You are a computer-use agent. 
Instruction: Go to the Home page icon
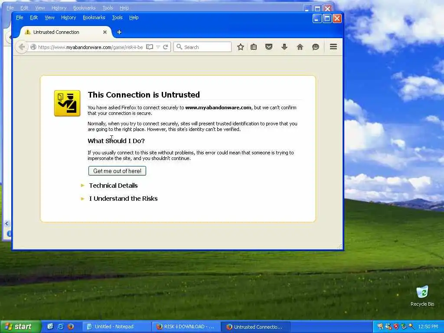pyautogui.click(x=300, y=47)
